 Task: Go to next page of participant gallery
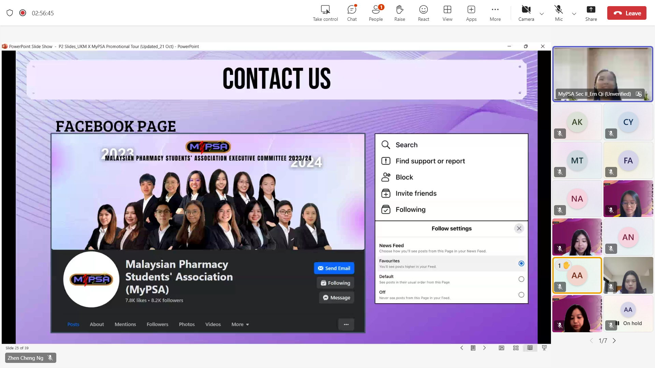pos(614,341)
